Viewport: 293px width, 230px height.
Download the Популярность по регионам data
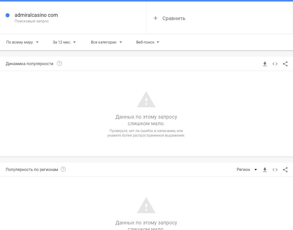click(x=265, y=170)
